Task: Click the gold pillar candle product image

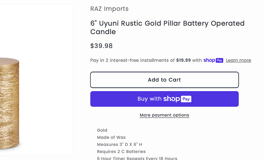Action: (x=10, y=103)
